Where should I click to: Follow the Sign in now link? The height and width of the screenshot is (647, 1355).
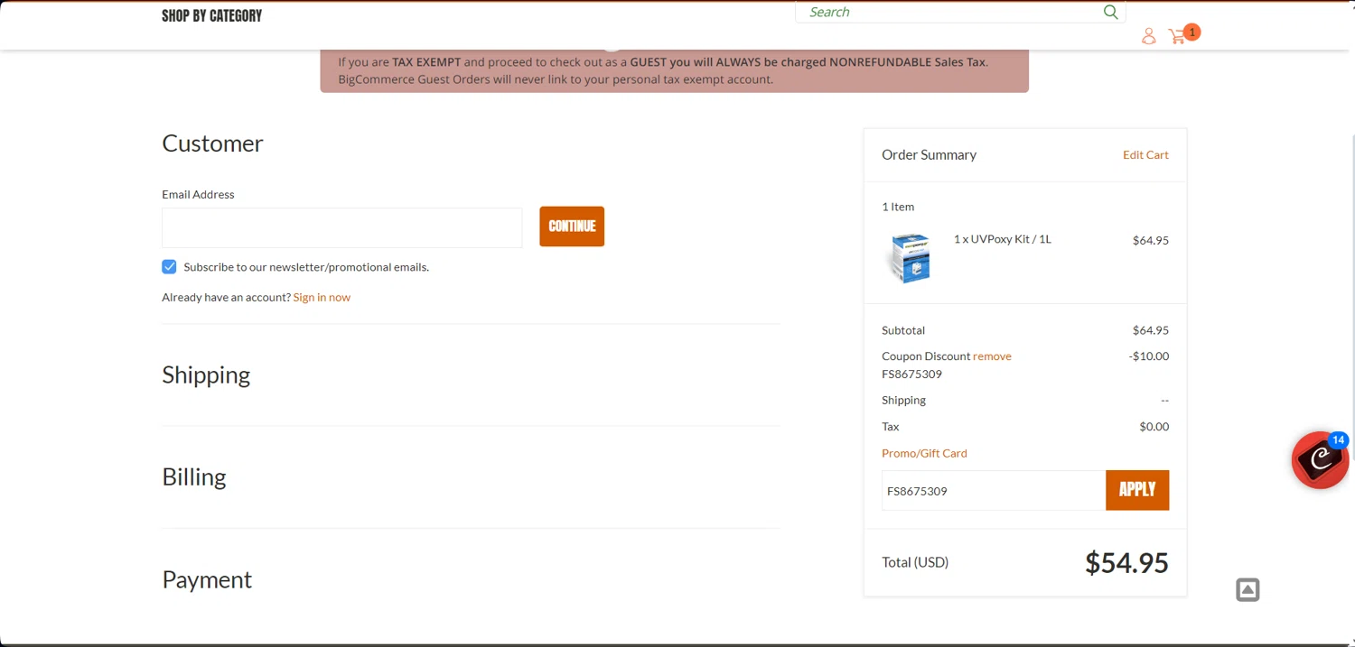coord(322,297)
